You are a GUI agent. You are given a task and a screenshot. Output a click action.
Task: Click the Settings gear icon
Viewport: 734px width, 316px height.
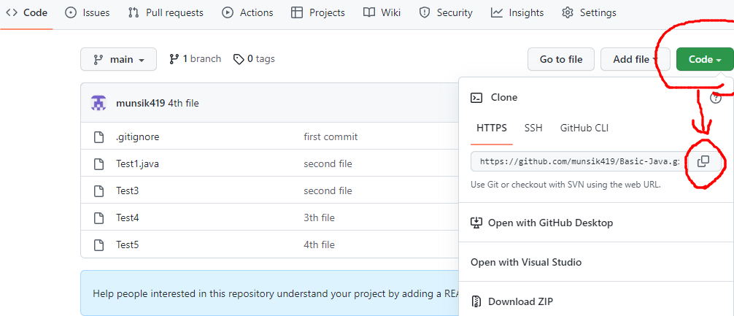[568, 12]
